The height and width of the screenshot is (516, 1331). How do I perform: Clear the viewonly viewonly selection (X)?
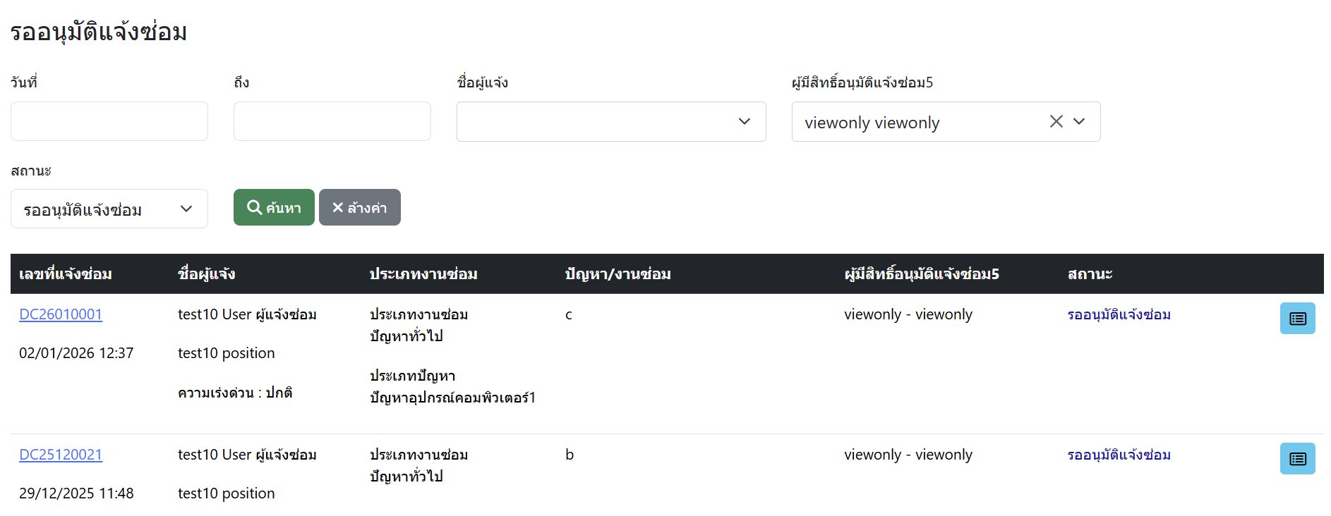(x=1056, y=121)
